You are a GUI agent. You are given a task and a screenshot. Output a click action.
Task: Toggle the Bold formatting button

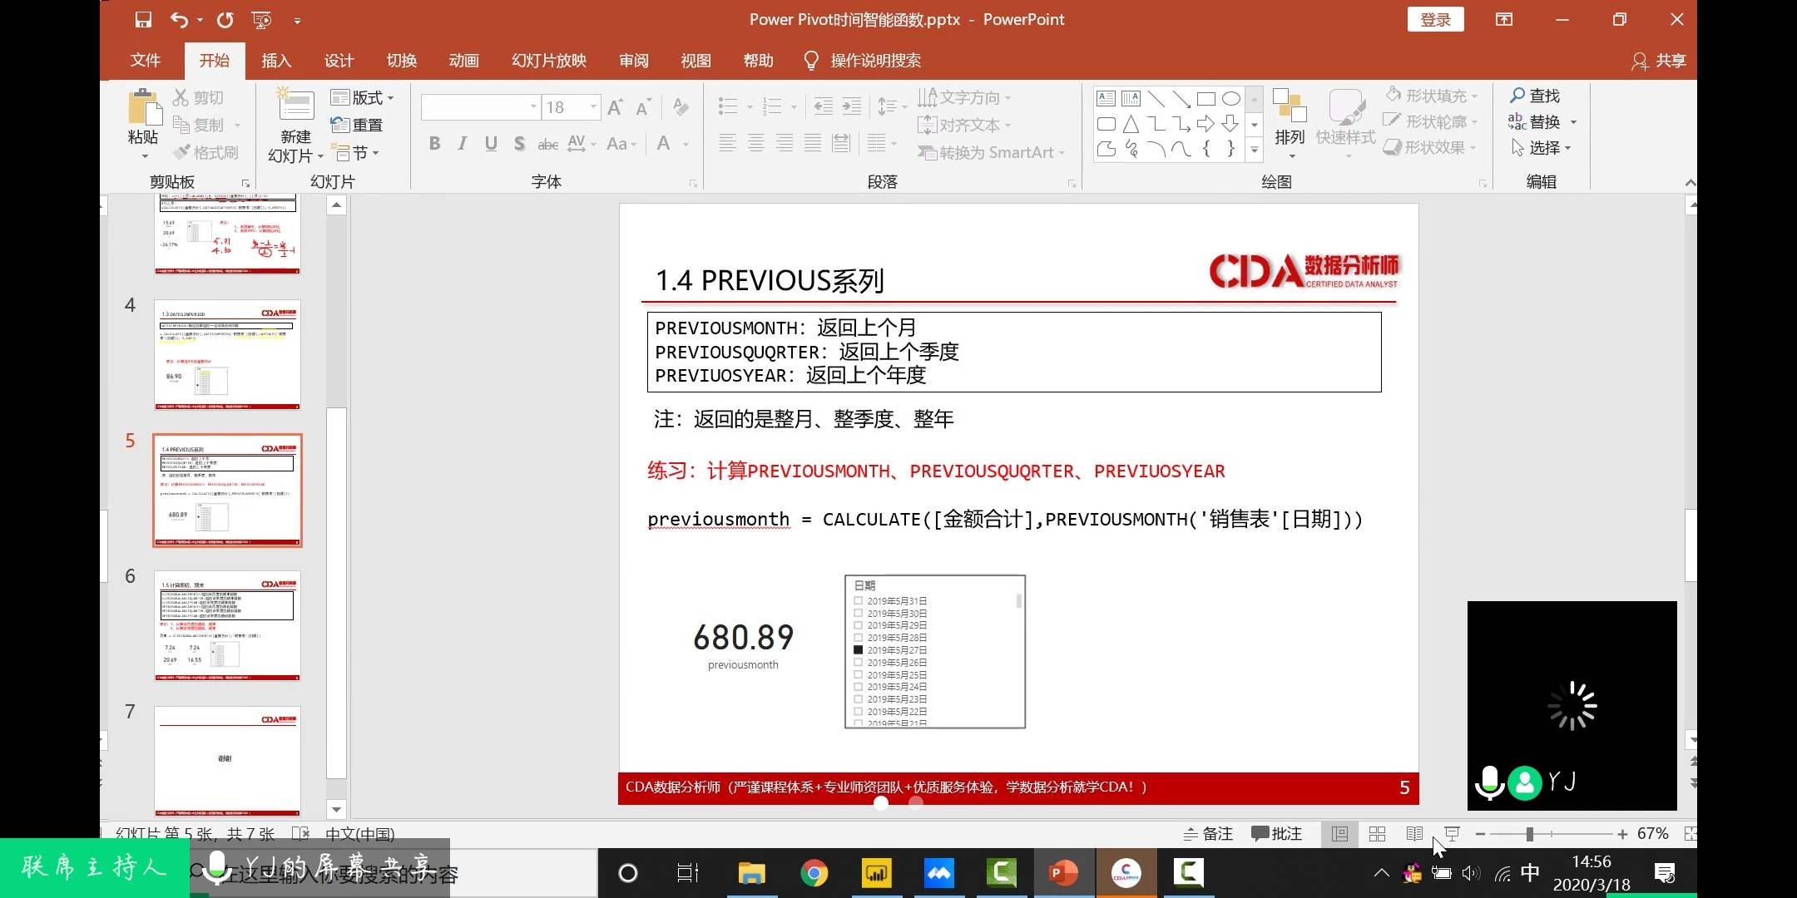[434, 144]
